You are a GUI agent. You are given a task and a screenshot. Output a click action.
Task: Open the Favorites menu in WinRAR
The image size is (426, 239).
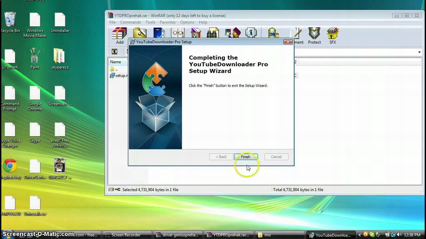pyautogui.click(x=168, y=22)
